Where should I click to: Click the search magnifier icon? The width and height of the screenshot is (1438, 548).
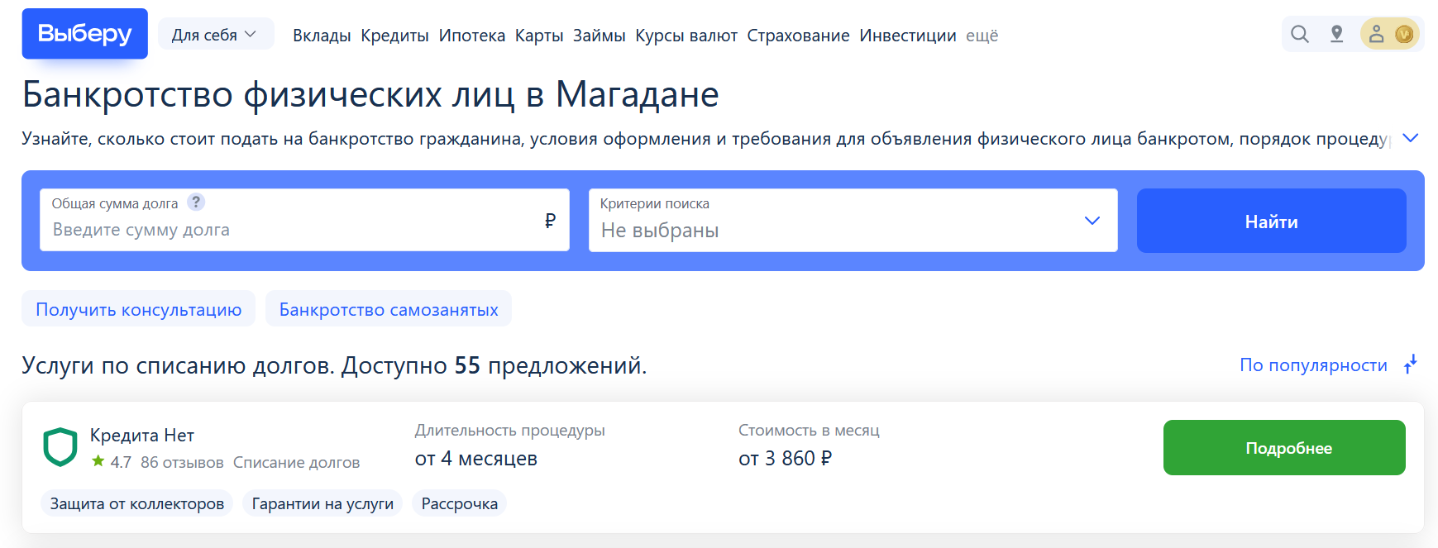point(1300,34)
